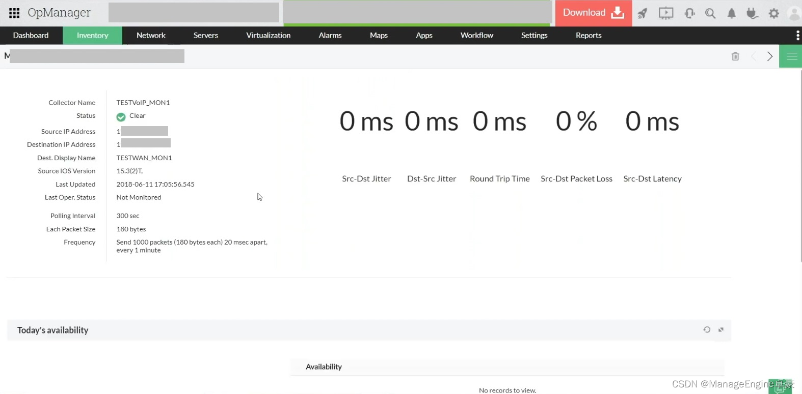
Task: Click the 180 bytes packet size
Action: (x=131, y=229)
